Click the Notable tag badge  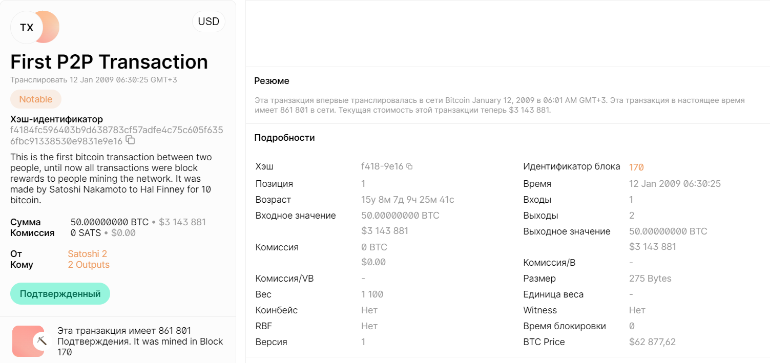pos(36,99)
